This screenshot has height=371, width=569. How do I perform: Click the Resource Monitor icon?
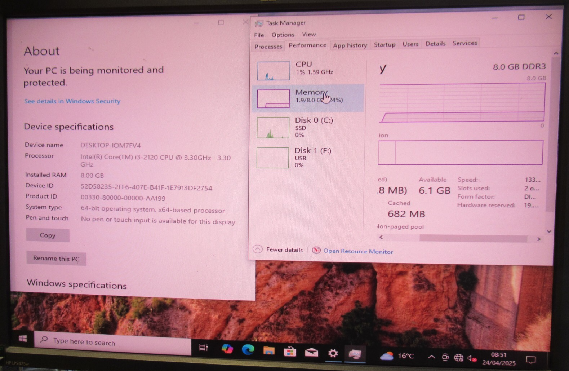(x=316, y=250)
